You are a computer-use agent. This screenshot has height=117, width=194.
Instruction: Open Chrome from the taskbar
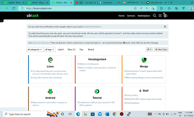click(114, 114)
